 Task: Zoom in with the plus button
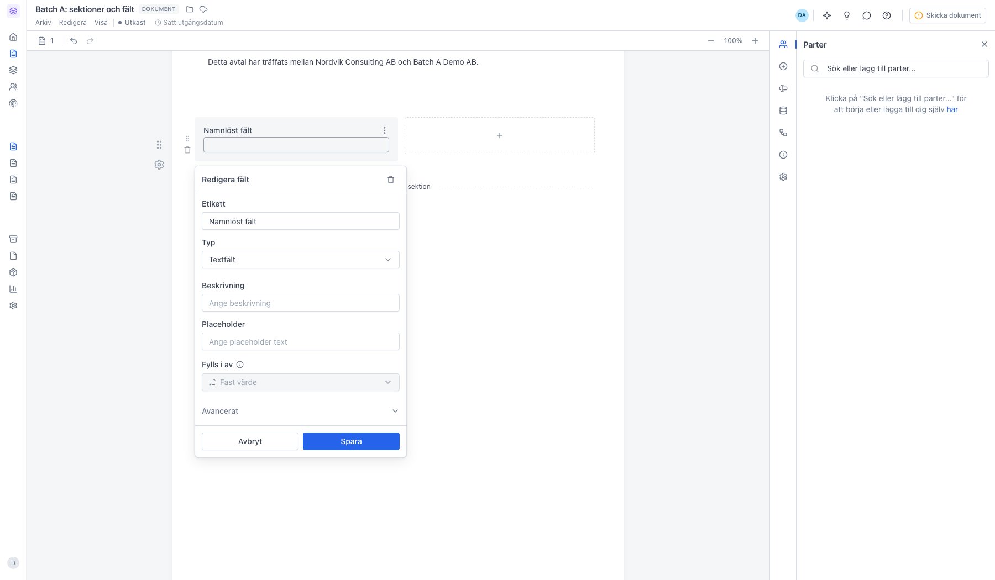[755, 41]
